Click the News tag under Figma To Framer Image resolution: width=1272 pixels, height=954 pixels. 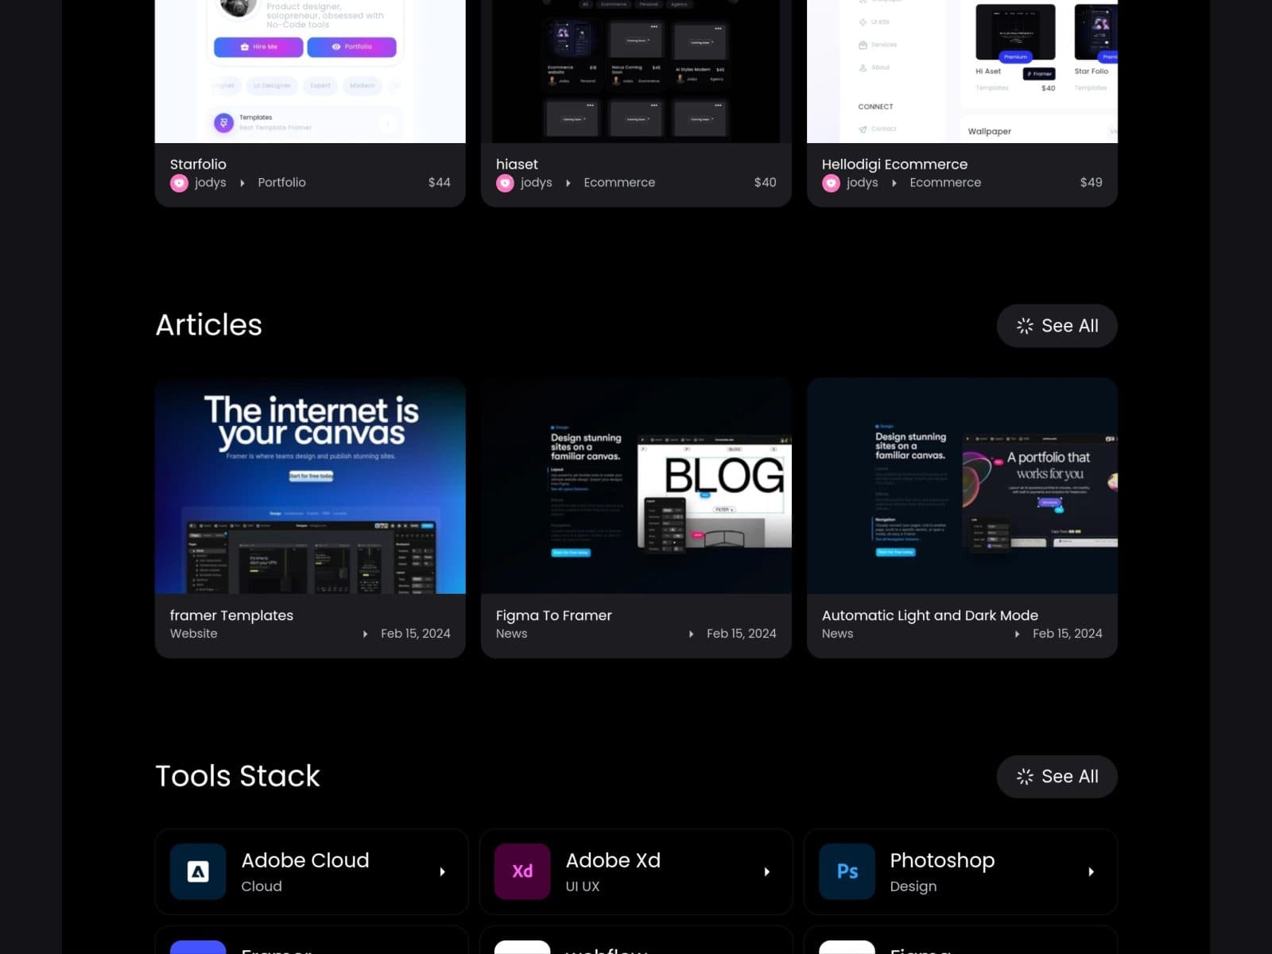point(511,634)
